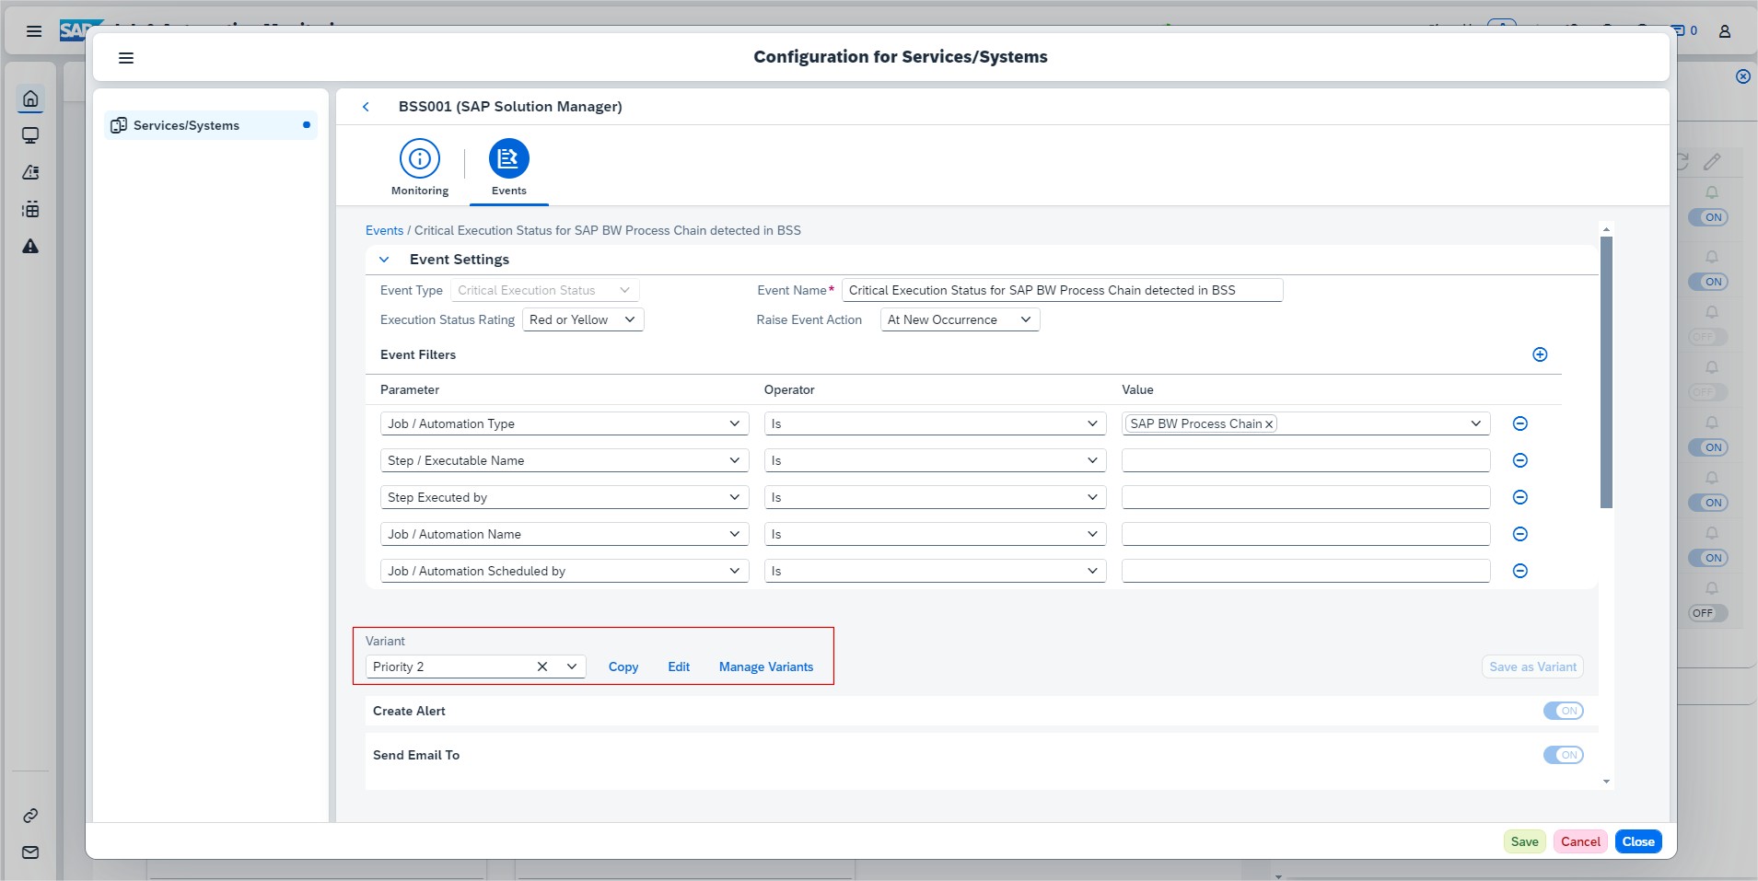
Task: Click the mail icon in left sidebar
Action: [x=30, y=852]
